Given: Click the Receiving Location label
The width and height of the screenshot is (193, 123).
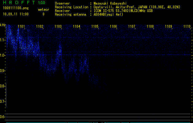Looking at the screenshot, I should click(71, 7).
